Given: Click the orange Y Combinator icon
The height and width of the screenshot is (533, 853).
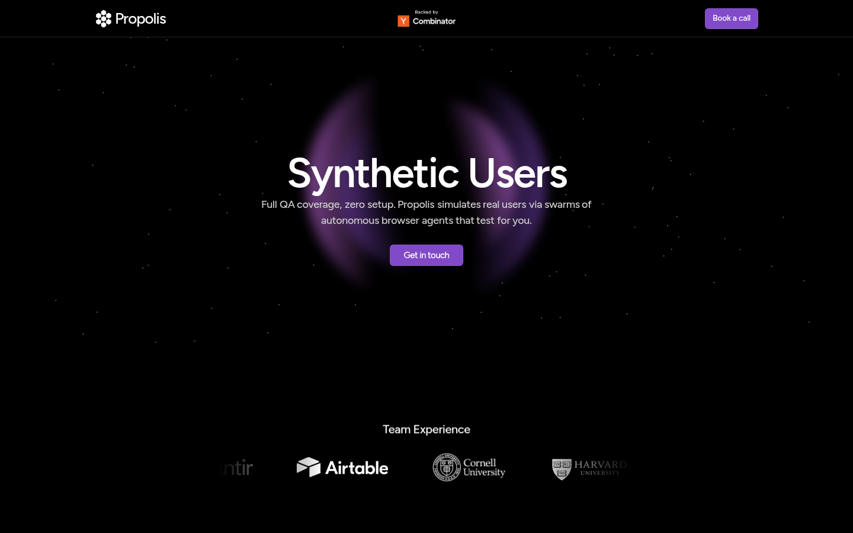Looking at the screenshot, I should click(x=403, y=21).
